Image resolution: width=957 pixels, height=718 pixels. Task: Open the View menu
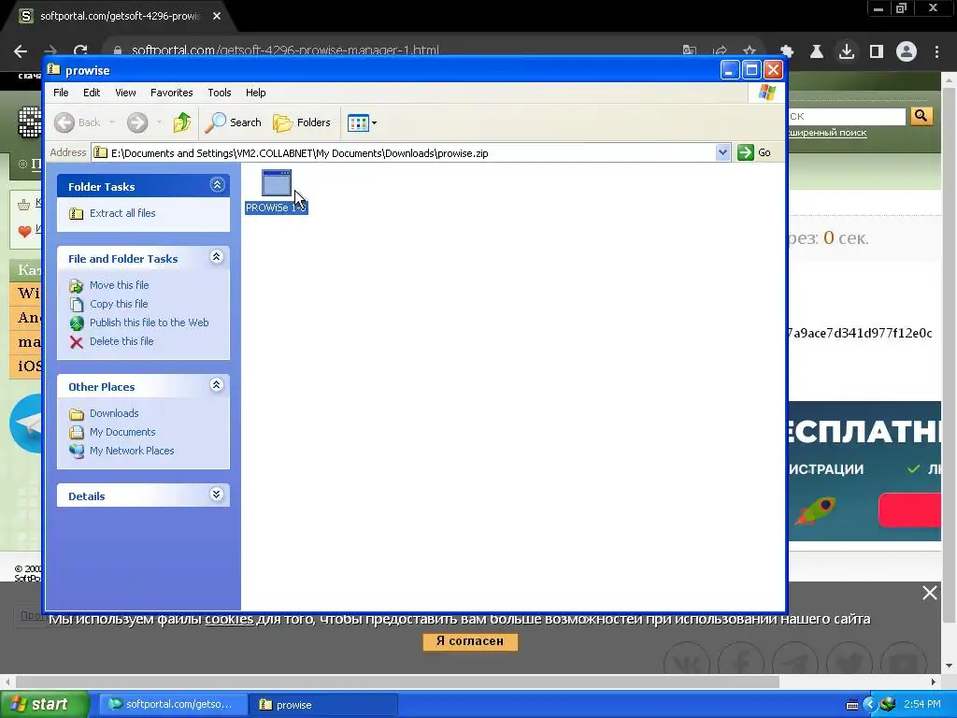[125, 93]
